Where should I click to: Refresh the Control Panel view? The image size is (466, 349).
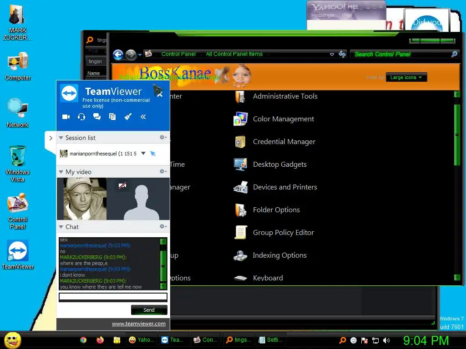pos(342,54)
